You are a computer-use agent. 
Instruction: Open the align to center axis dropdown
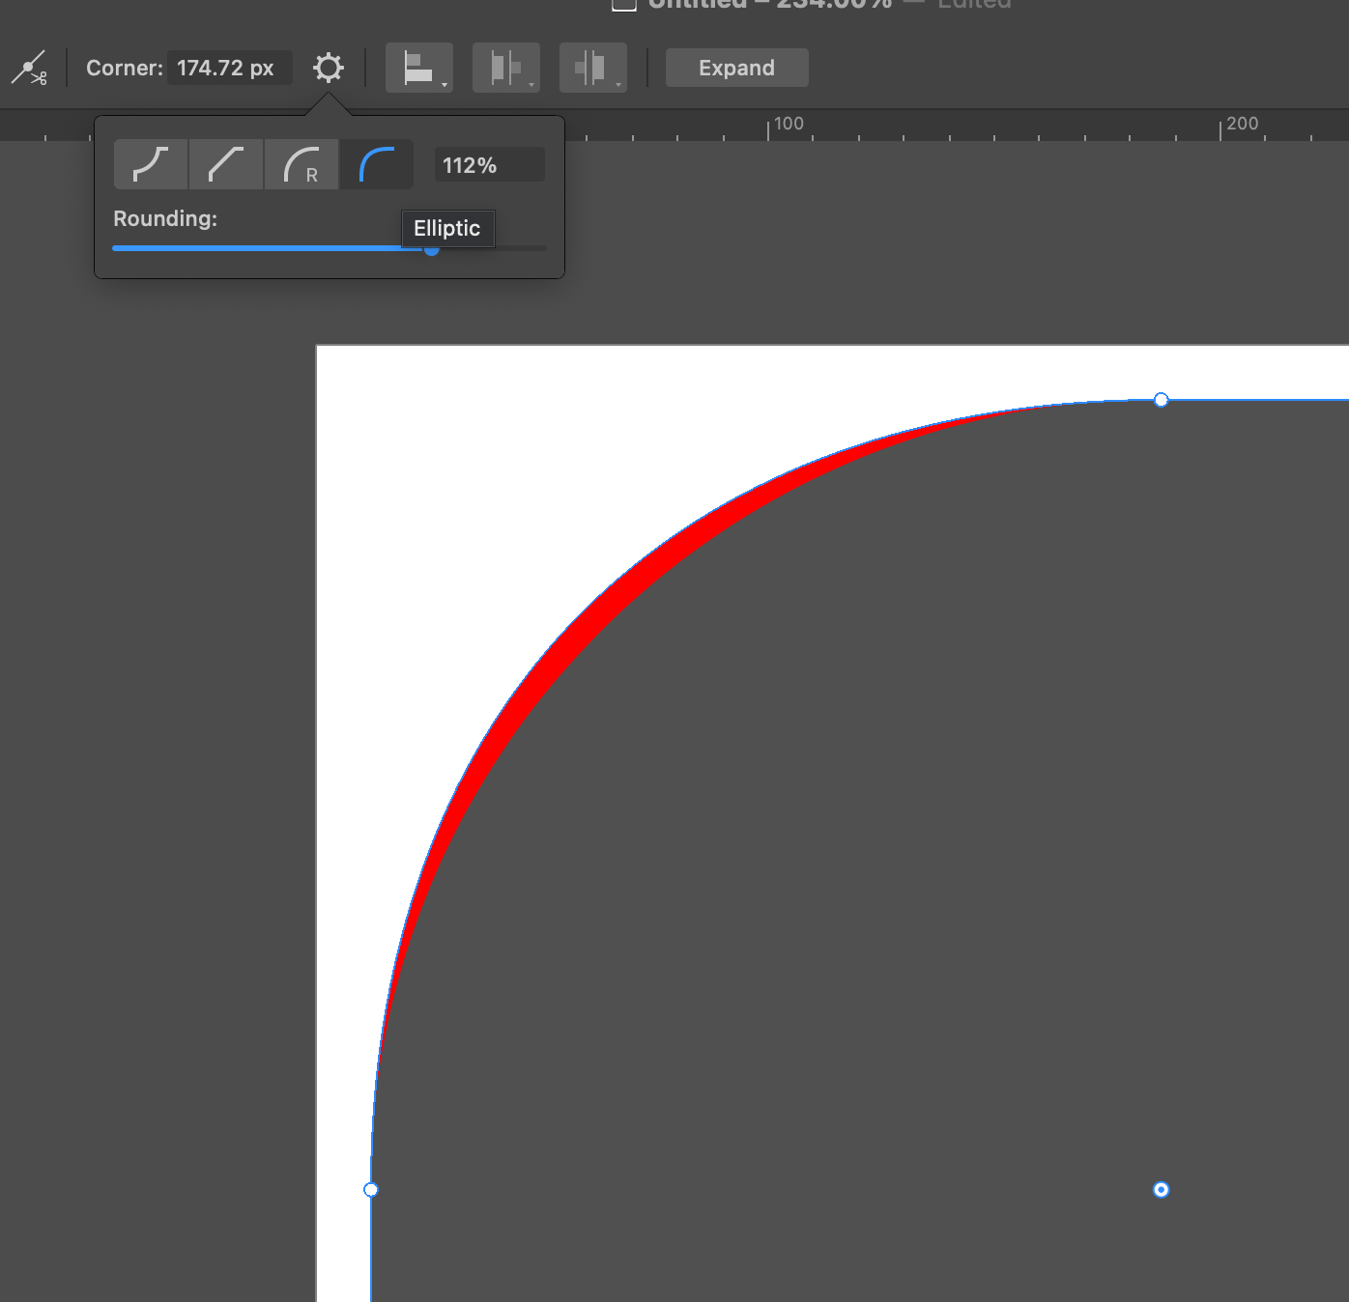coord(593,68)
